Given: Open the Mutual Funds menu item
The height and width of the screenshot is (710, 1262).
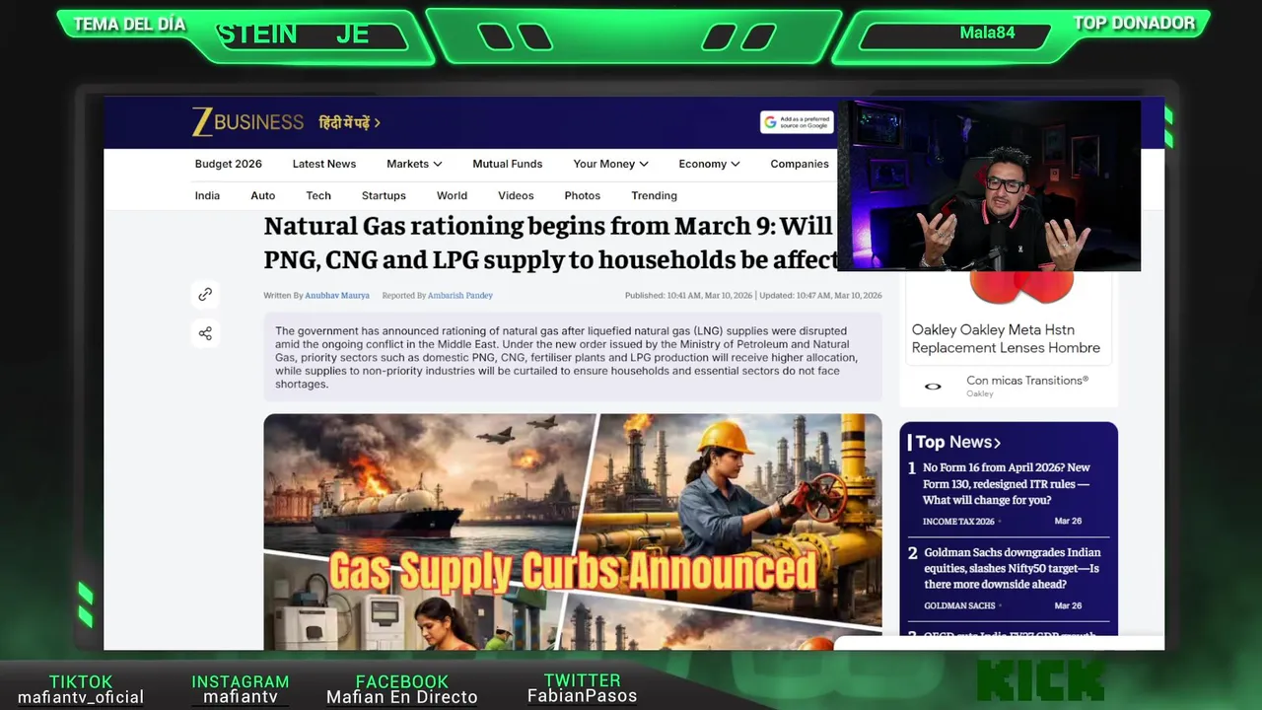Looking at the screenshot, I should click(507, 164).
